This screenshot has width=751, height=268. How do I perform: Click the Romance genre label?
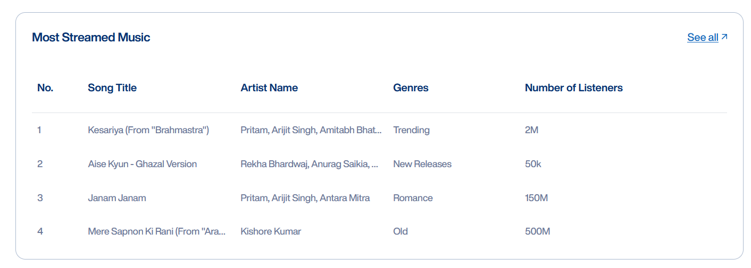click(x=413, y=198)
